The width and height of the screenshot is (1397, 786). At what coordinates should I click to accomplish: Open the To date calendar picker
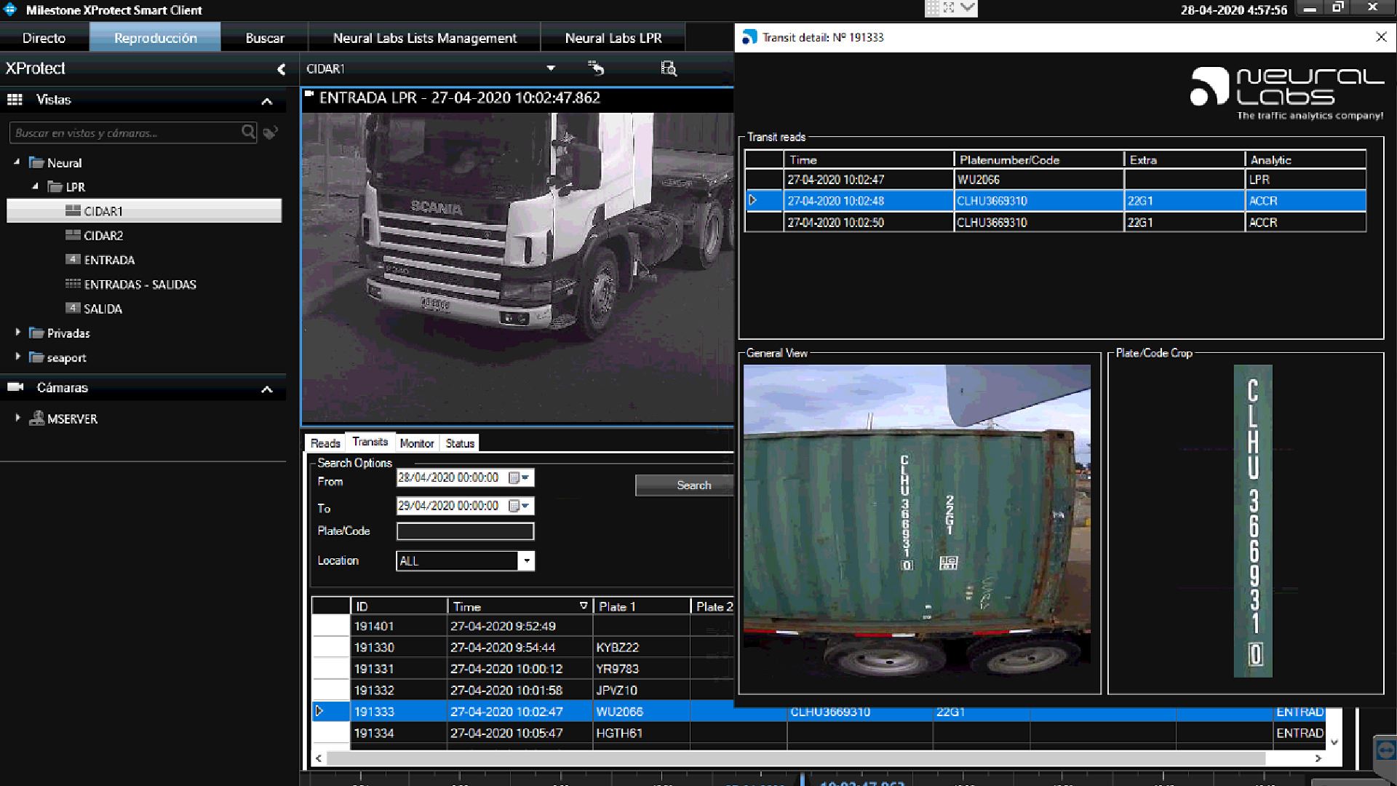(x=518, y=506)
